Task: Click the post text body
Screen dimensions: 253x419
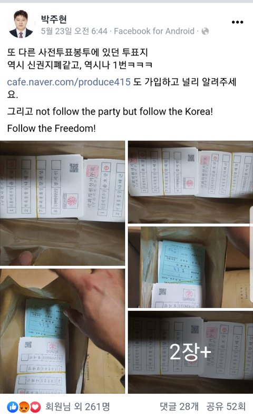Action: pyautogui.click(x=122, y=90)
